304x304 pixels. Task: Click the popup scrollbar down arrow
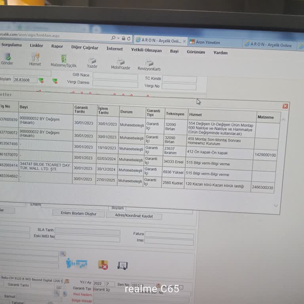pos(276,205)
